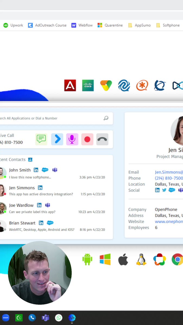Click the Cisco logo icon
The image size is (183, 325).
click(88, 85)
